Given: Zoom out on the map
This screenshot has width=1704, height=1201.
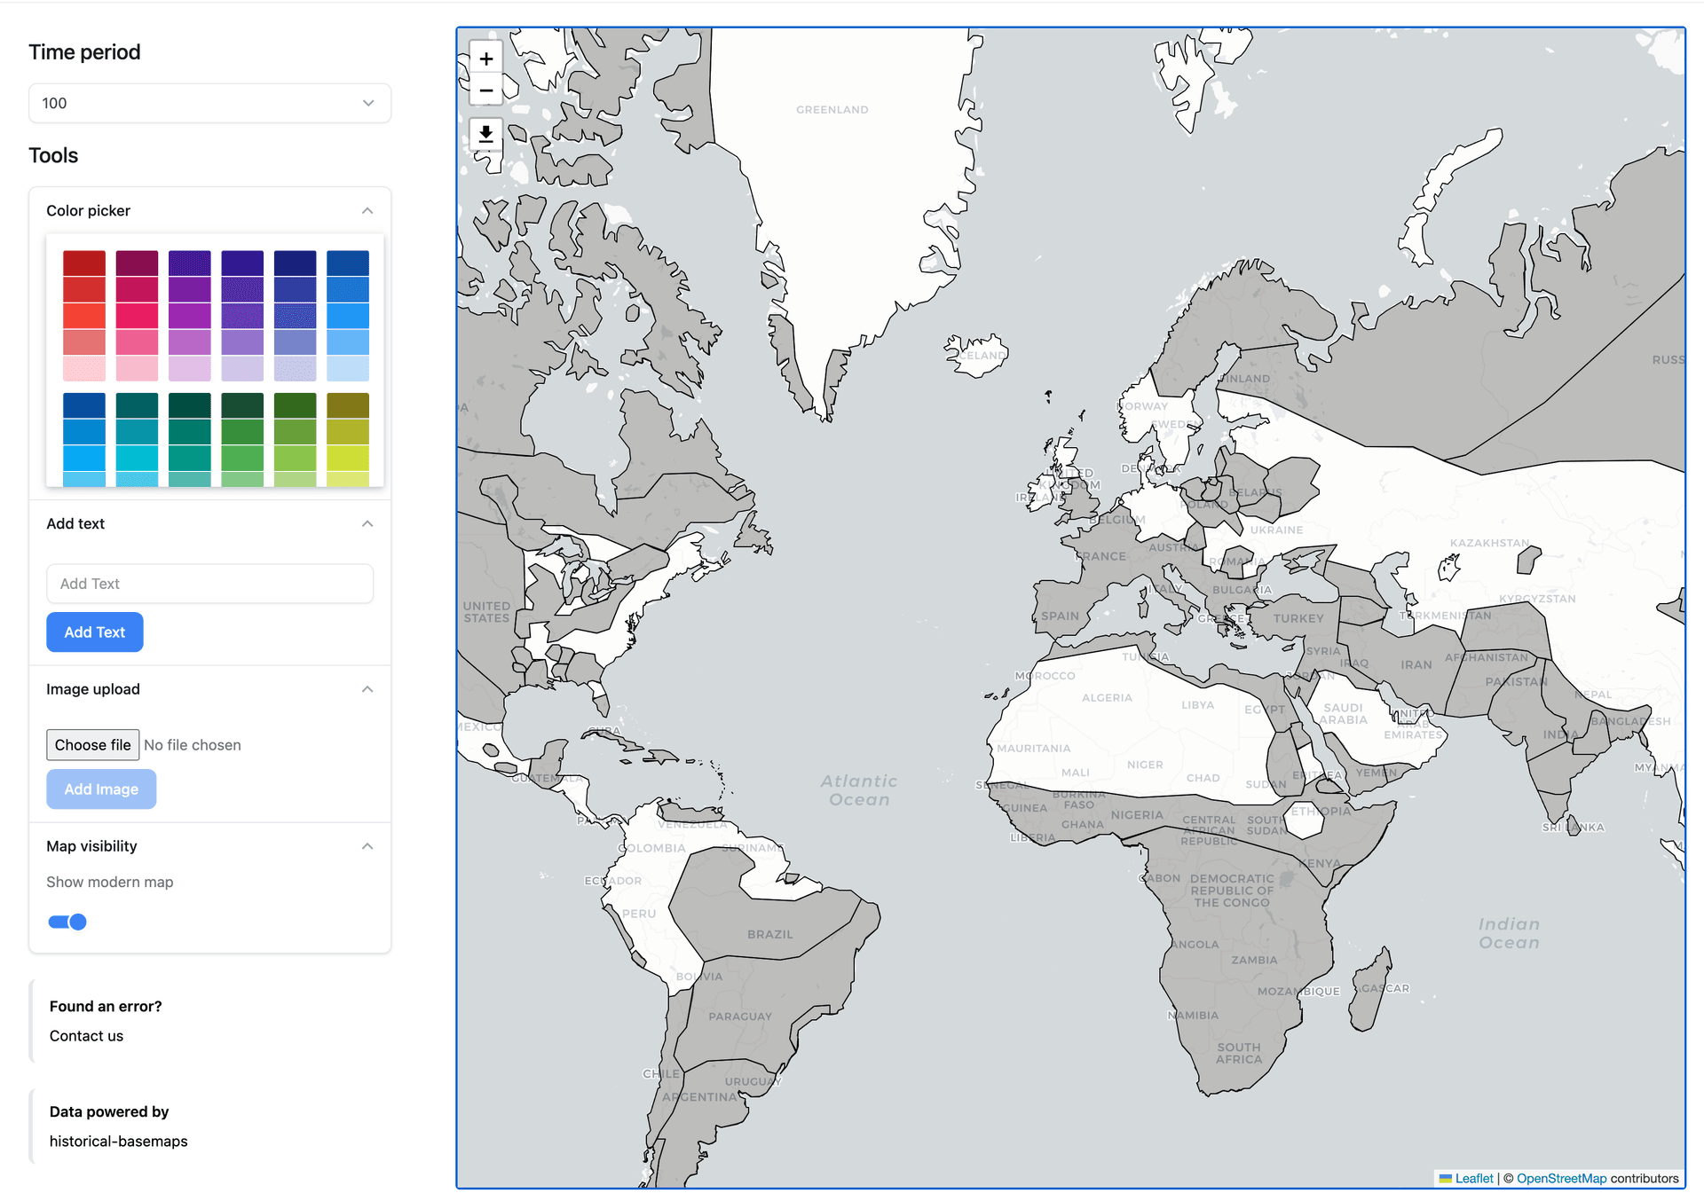Looking at the screenshot, I should coord(486,90).
